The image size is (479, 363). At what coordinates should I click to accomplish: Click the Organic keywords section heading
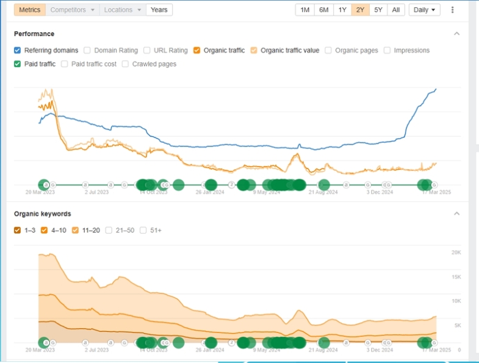coord(43,214)
